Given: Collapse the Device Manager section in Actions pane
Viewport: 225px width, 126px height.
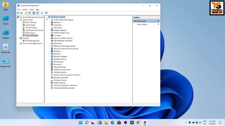Looking at the screenshot, I should 158,21.
